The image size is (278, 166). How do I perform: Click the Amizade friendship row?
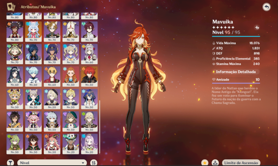(236, 80)
